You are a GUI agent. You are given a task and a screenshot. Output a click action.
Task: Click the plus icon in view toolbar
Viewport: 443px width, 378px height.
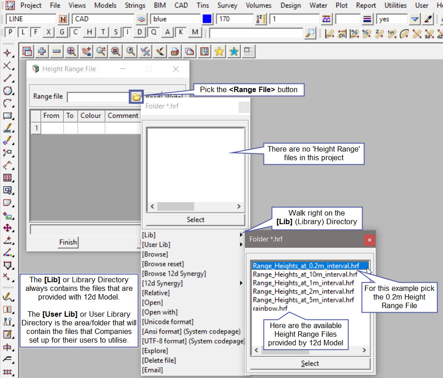point(42,52)
